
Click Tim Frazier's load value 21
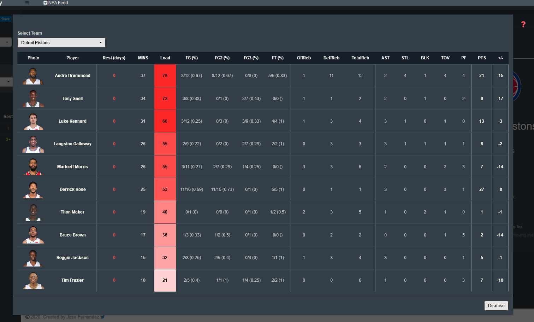pyautogui.click(x=165, y=280)
